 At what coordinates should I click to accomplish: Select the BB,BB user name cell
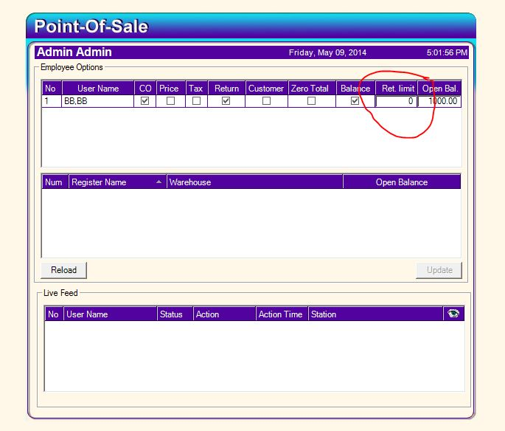click(97, 102)
